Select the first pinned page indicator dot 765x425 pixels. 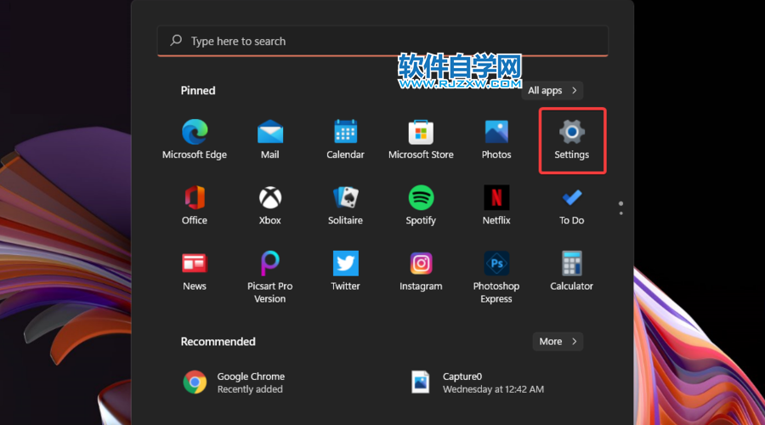coord(620,203)
